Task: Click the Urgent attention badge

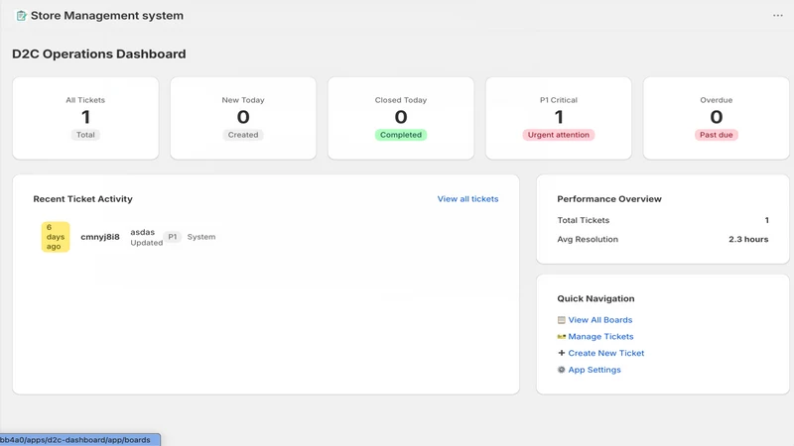Action: click(559, 135)
